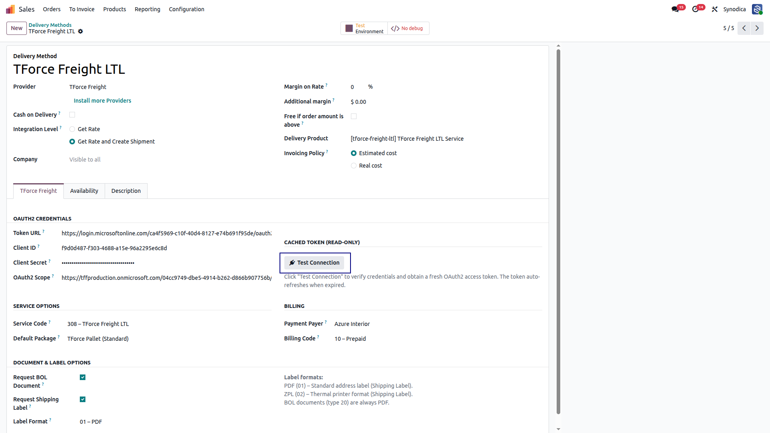Show Client ID help tooltip

pos(38,246)
